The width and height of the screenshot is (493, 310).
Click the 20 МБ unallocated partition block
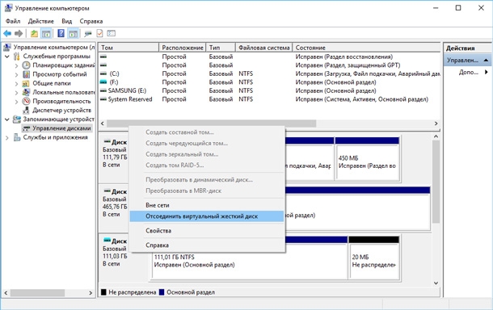(374, 258)
